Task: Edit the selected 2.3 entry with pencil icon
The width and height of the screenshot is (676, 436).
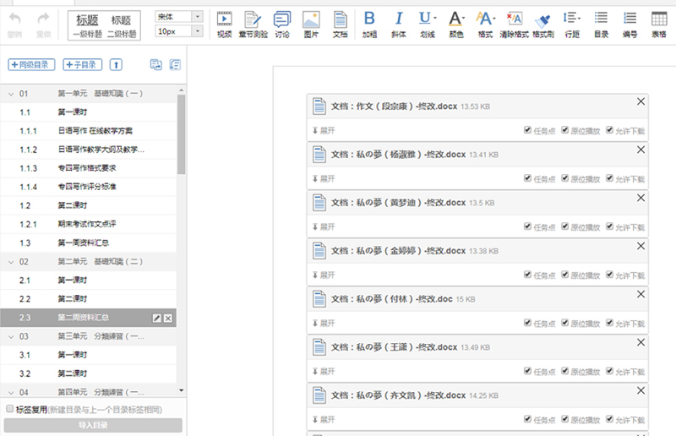Action: (155, 318)
